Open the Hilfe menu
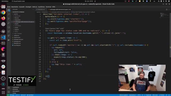The width and height of the screenshot is (171, 96). [x=53, y=7]
